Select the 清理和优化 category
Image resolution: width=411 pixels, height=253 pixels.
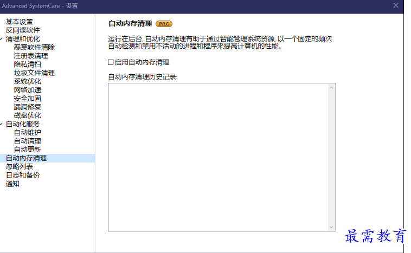tap(23, 39)
